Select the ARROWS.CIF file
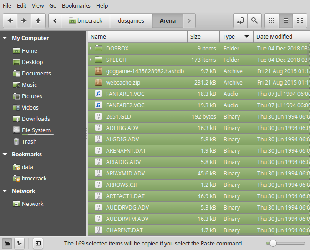The width and height of the screenshot is (310, 250). (x=198, y=185)
